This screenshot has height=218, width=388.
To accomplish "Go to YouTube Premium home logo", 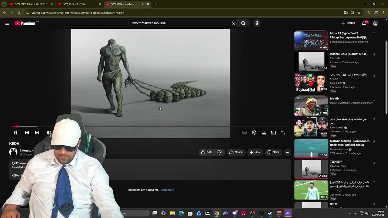I will (x=25, y=23).
